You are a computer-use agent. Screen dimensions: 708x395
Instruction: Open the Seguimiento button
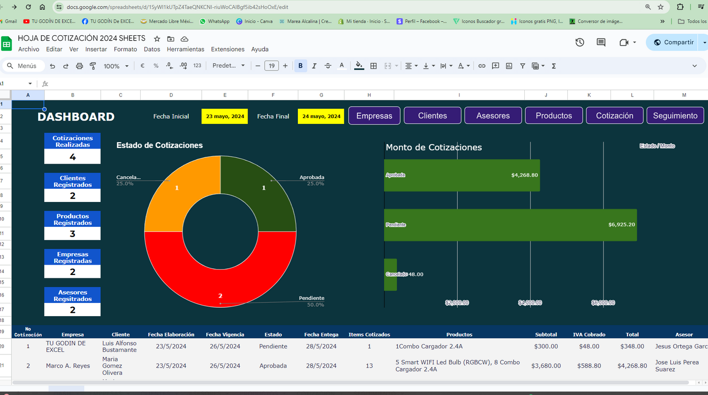pyautogui.click(x=675, y=116)
